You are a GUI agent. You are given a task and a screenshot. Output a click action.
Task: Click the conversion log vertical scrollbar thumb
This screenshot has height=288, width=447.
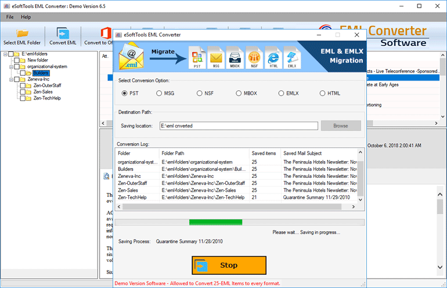[361, 178]
